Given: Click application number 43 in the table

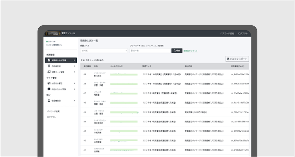Looking at the screenshot, I should click(x=85, y=131).
